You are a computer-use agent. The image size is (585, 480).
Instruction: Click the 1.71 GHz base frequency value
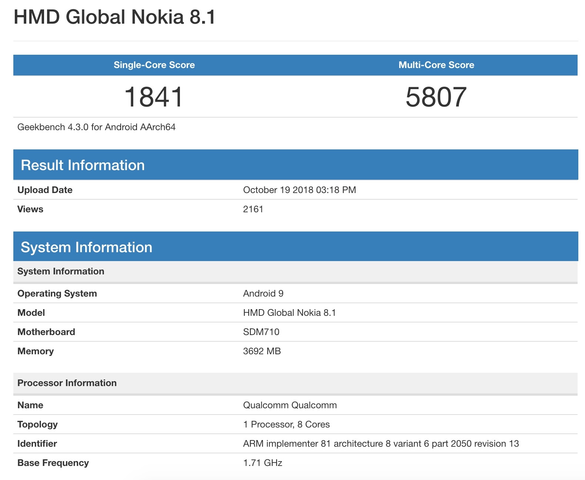click(263, 463)
